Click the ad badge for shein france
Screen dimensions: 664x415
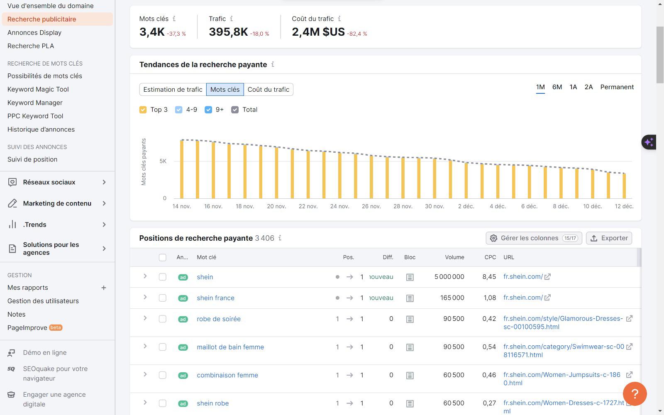[x=183, y=298]
